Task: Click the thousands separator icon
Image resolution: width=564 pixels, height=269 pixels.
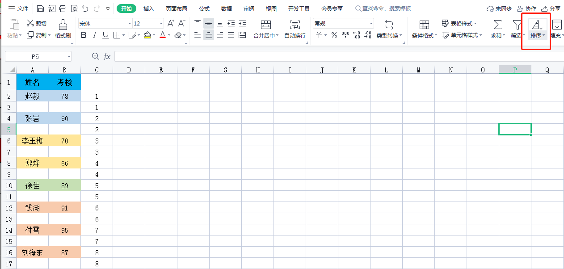Action: [x=345, y=35]
